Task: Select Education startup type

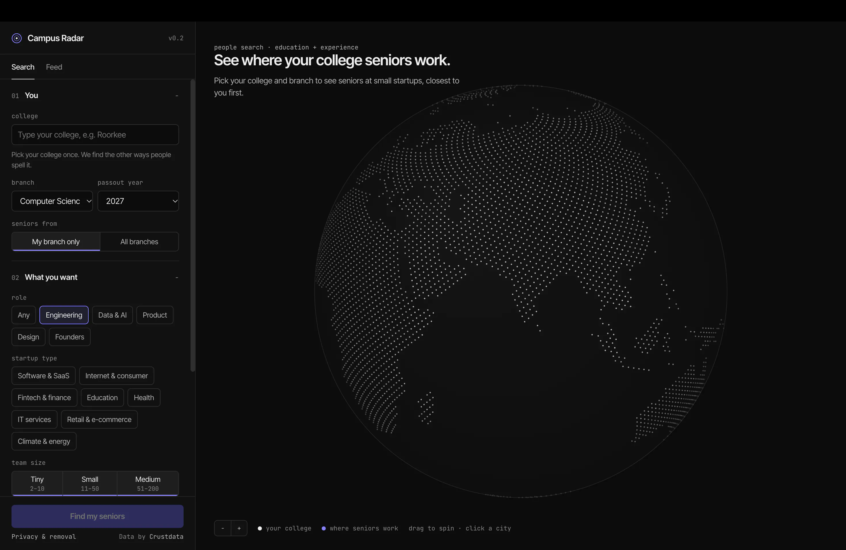Action: [x=102, y=398]
